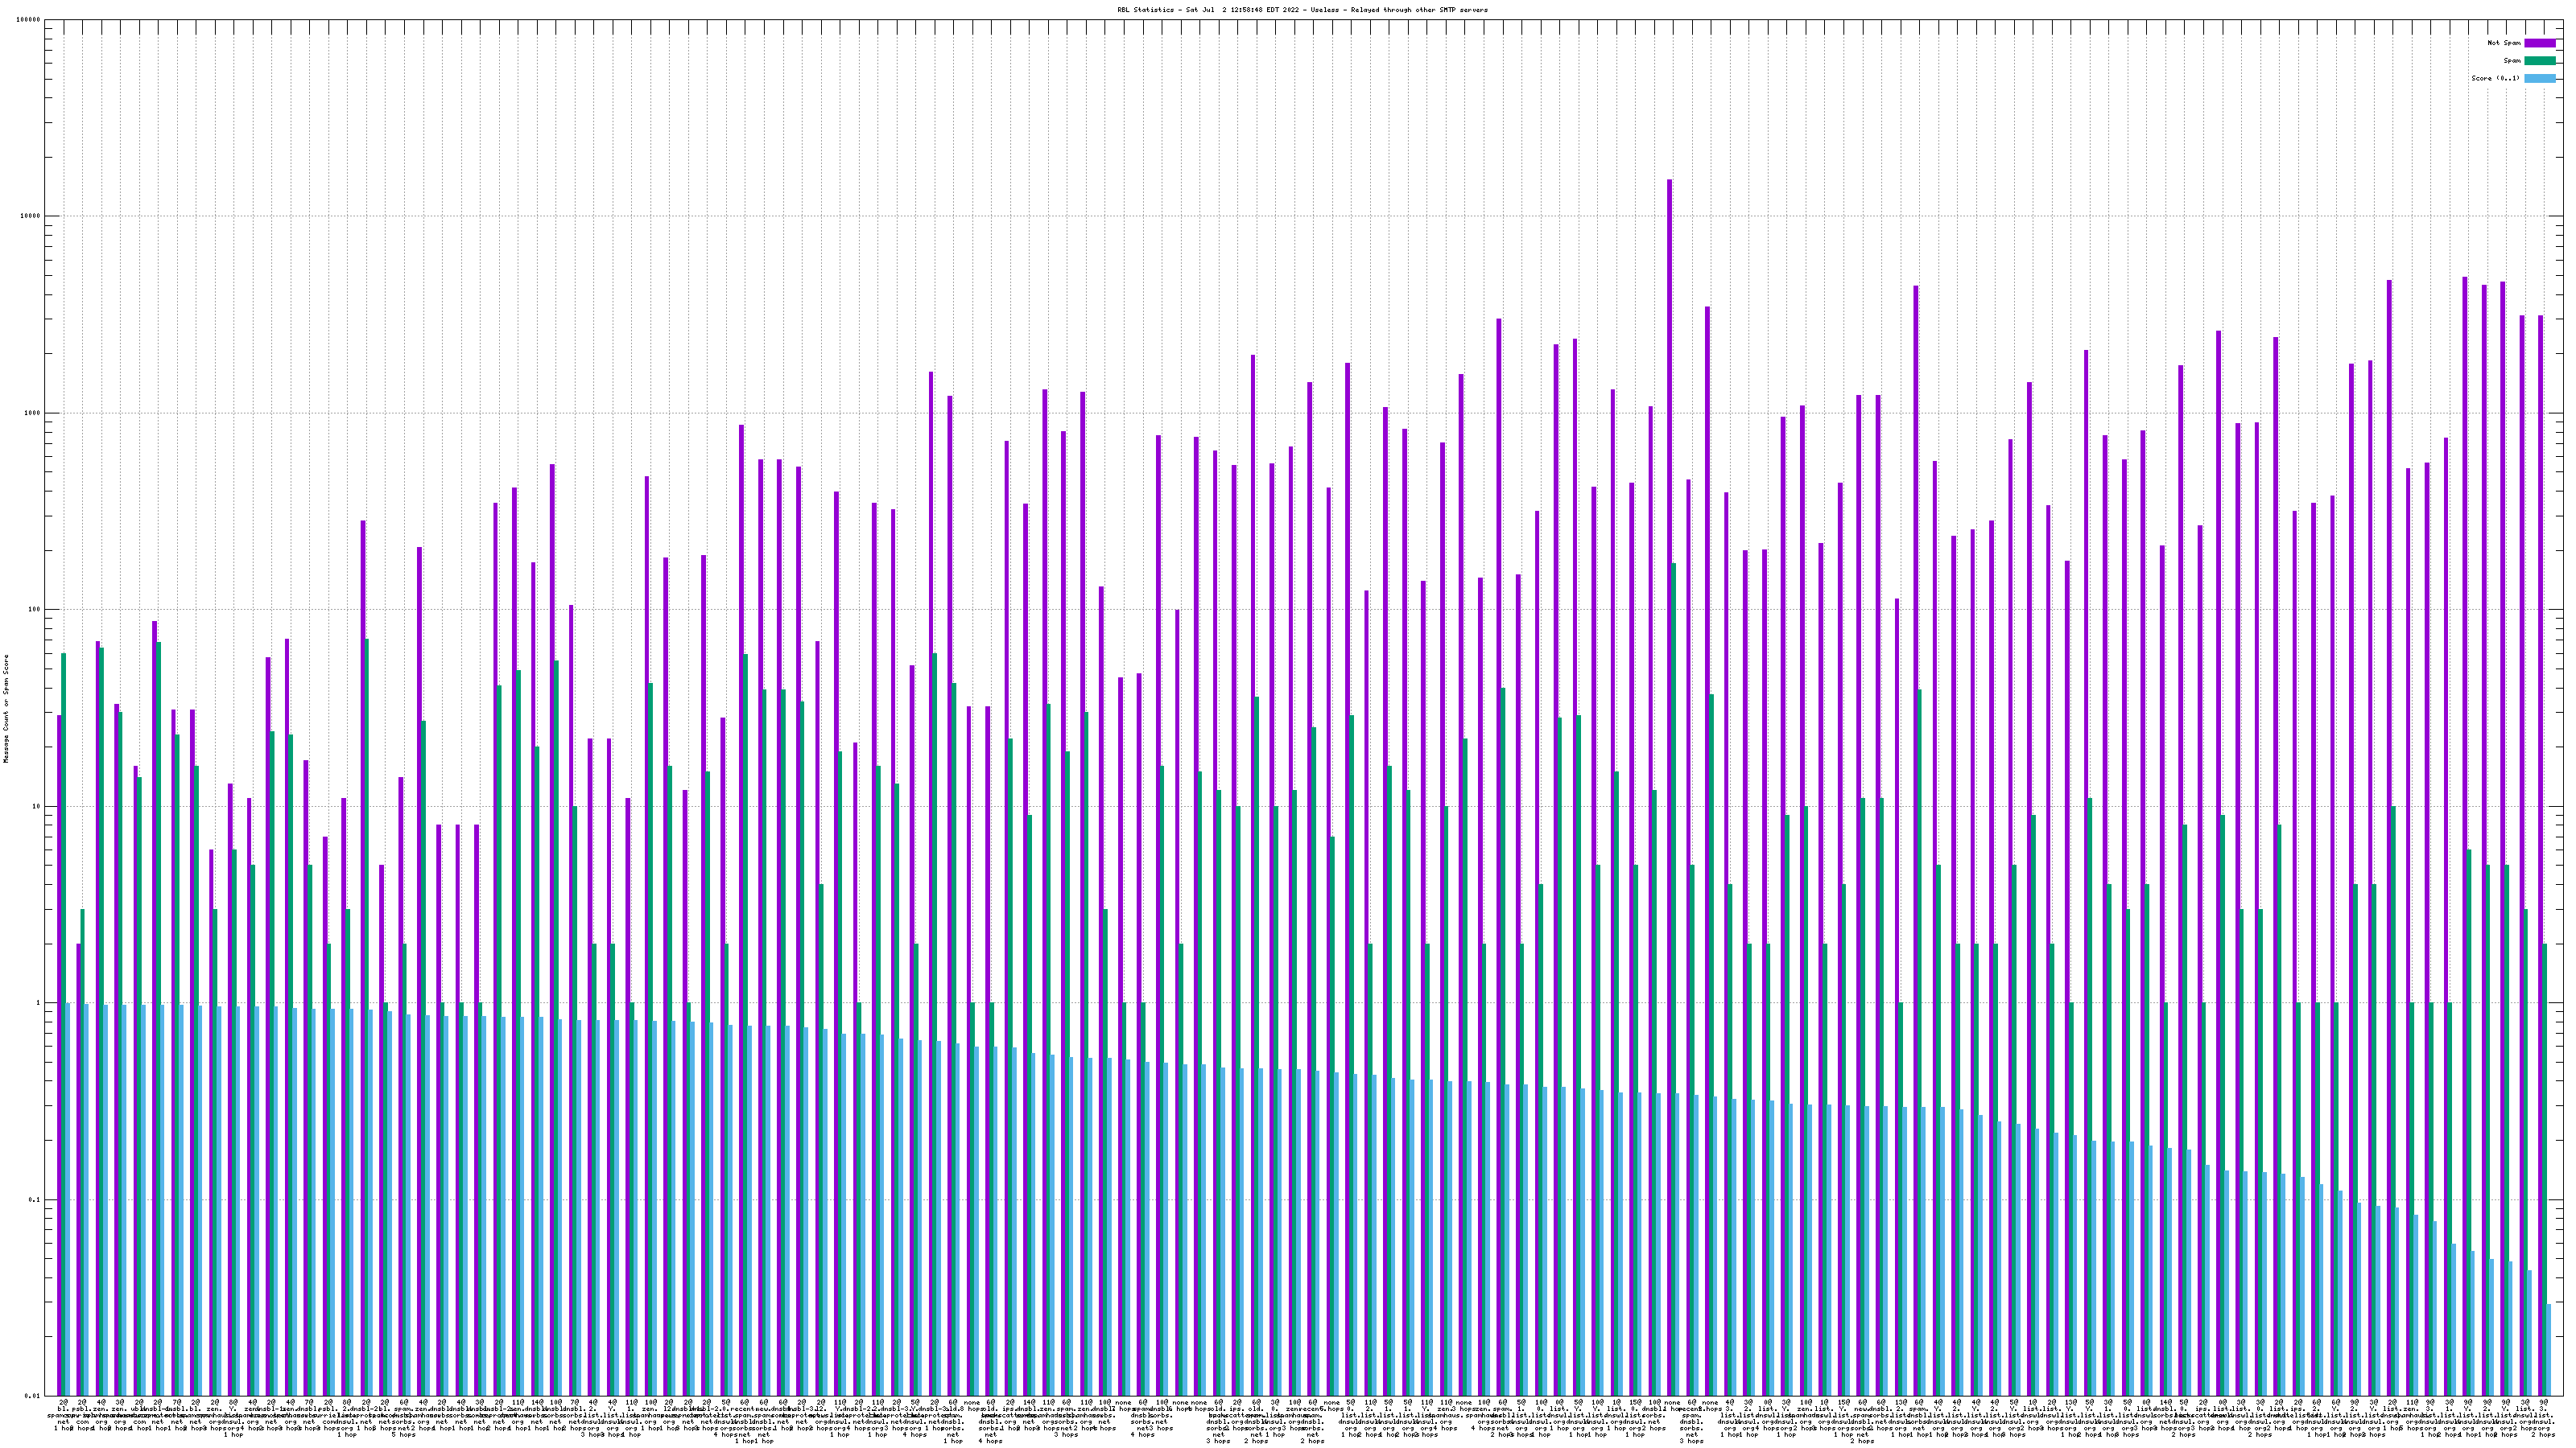Click the 1000 y-axis tick label

click(32, 413)
